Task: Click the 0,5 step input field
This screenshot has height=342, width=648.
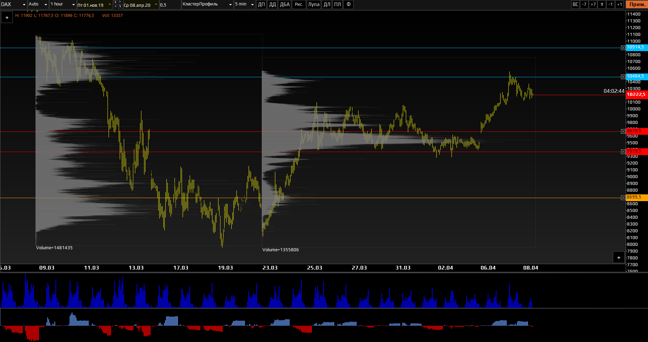Action: (x=170, y=5)
